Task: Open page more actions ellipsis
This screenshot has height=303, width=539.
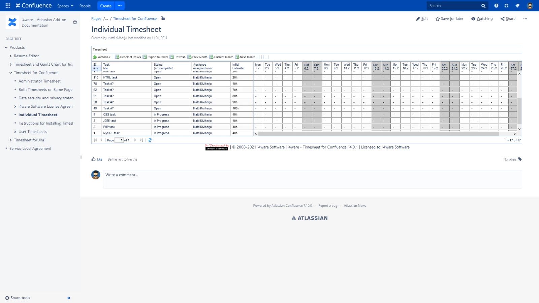Action: [525, 19]
